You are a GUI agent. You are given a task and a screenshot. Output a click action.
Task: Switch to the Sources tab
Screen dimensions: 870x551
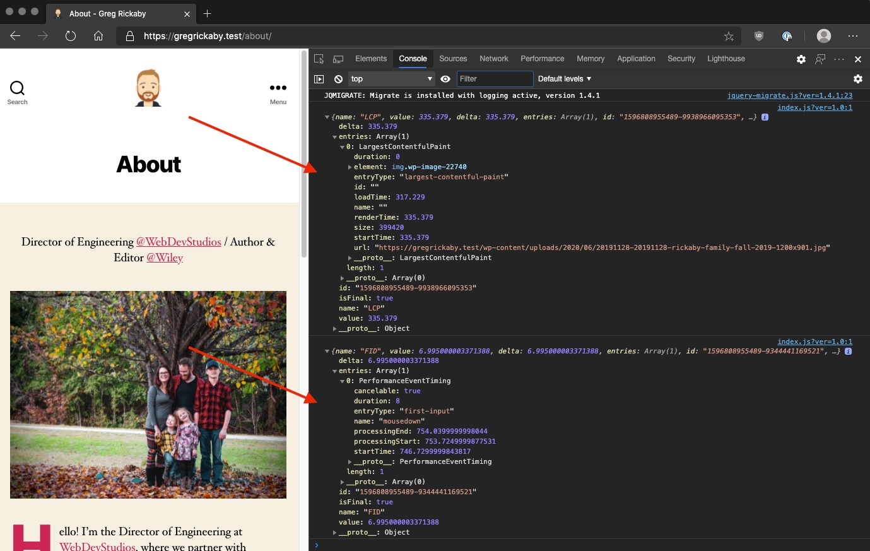453,59
